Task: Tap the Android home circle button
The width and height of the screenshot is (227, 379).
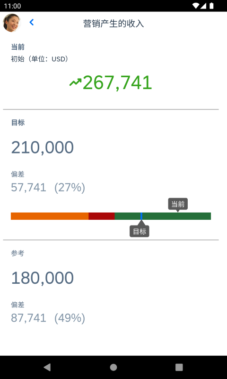Action: click(x=113, y=367)
